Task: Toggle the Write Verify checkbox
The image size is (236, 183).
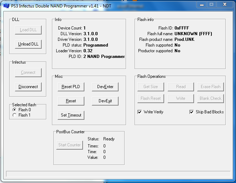Action: pos(140,112)
